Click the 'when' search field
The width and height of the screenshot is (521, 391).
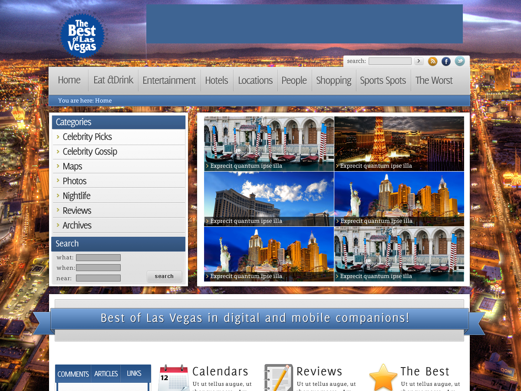[98, 268]
